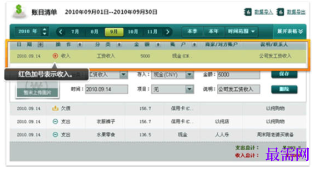This screenshot has height=169, width=318.
Task: Click the 以纯店 merchant cell
Action: [222, 122]
